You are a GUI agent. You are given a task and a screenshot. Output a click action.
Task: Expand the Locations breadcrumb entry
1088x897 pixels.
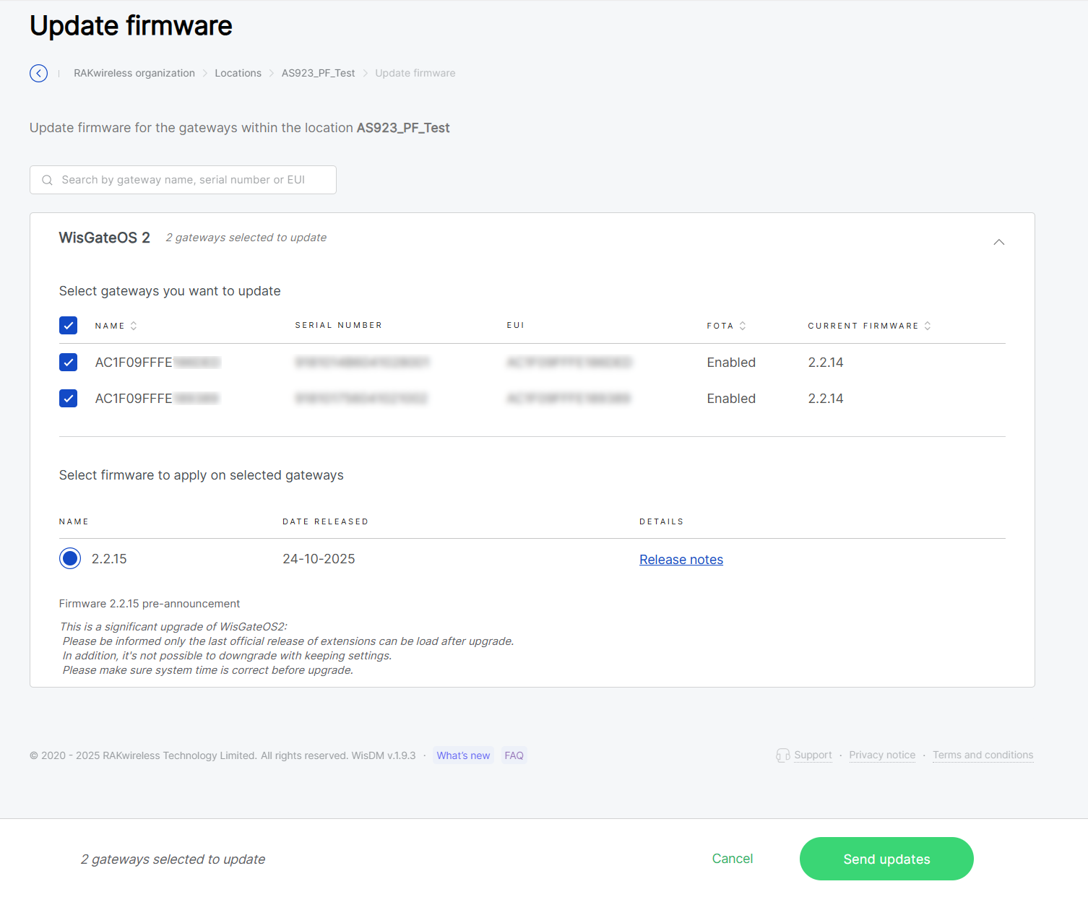(238, 73)
